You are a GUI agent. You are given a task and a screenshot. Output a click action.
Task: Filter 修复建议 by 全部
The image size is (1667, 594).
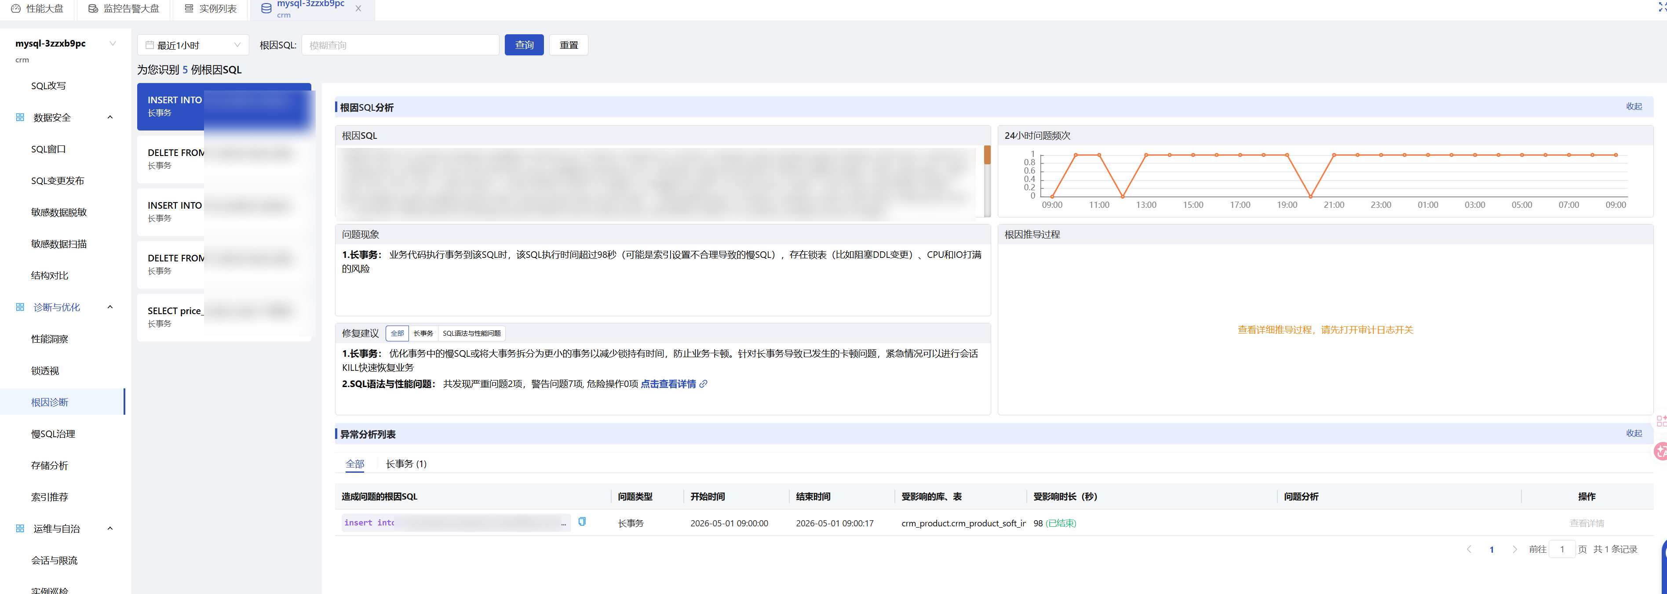coord(398,333)
